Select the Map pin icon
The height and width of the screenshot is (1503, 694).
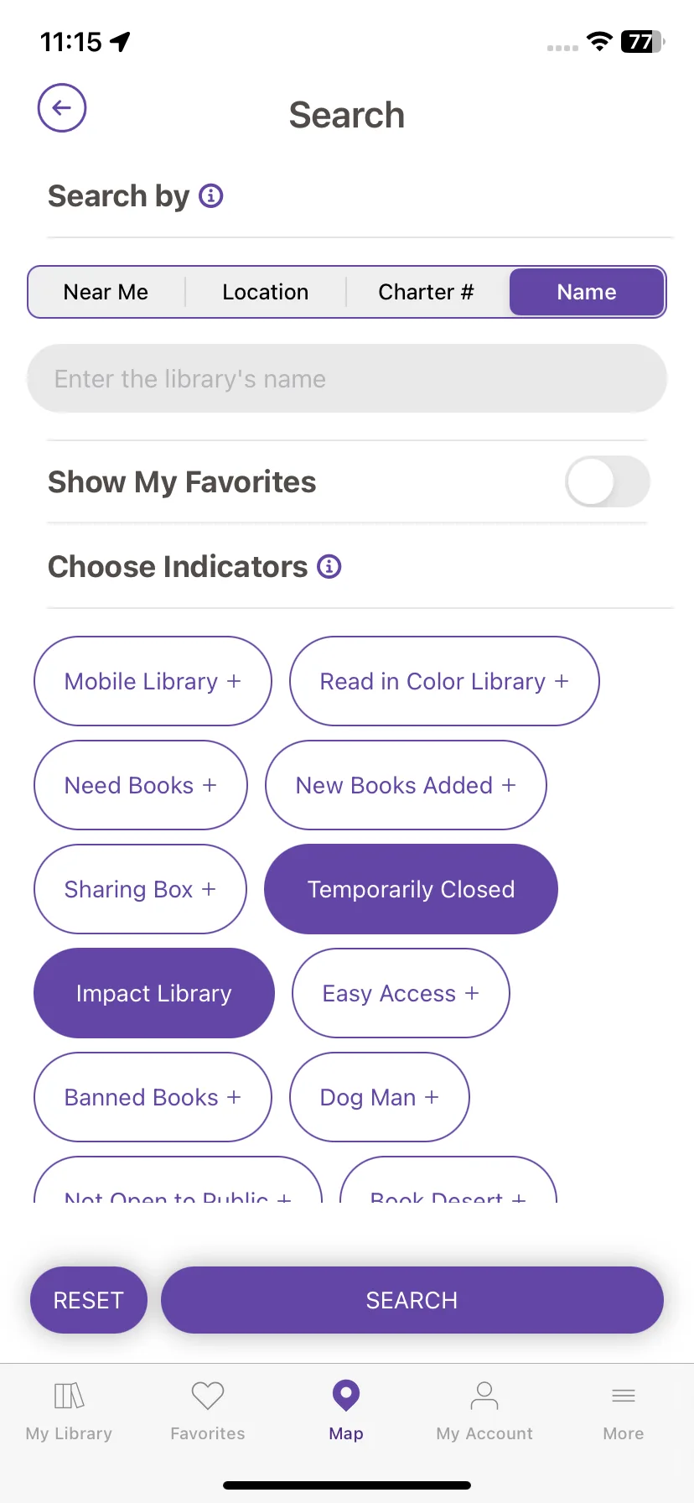point(346,1396)
